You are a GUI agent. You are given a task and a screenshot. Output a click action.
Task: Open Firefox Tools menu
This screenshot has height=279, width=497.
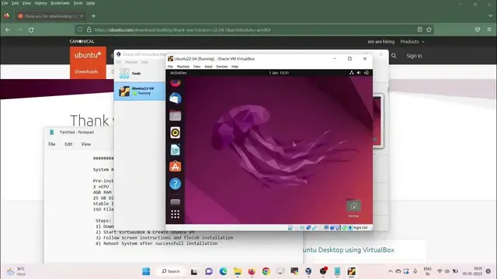click(78, 3)
